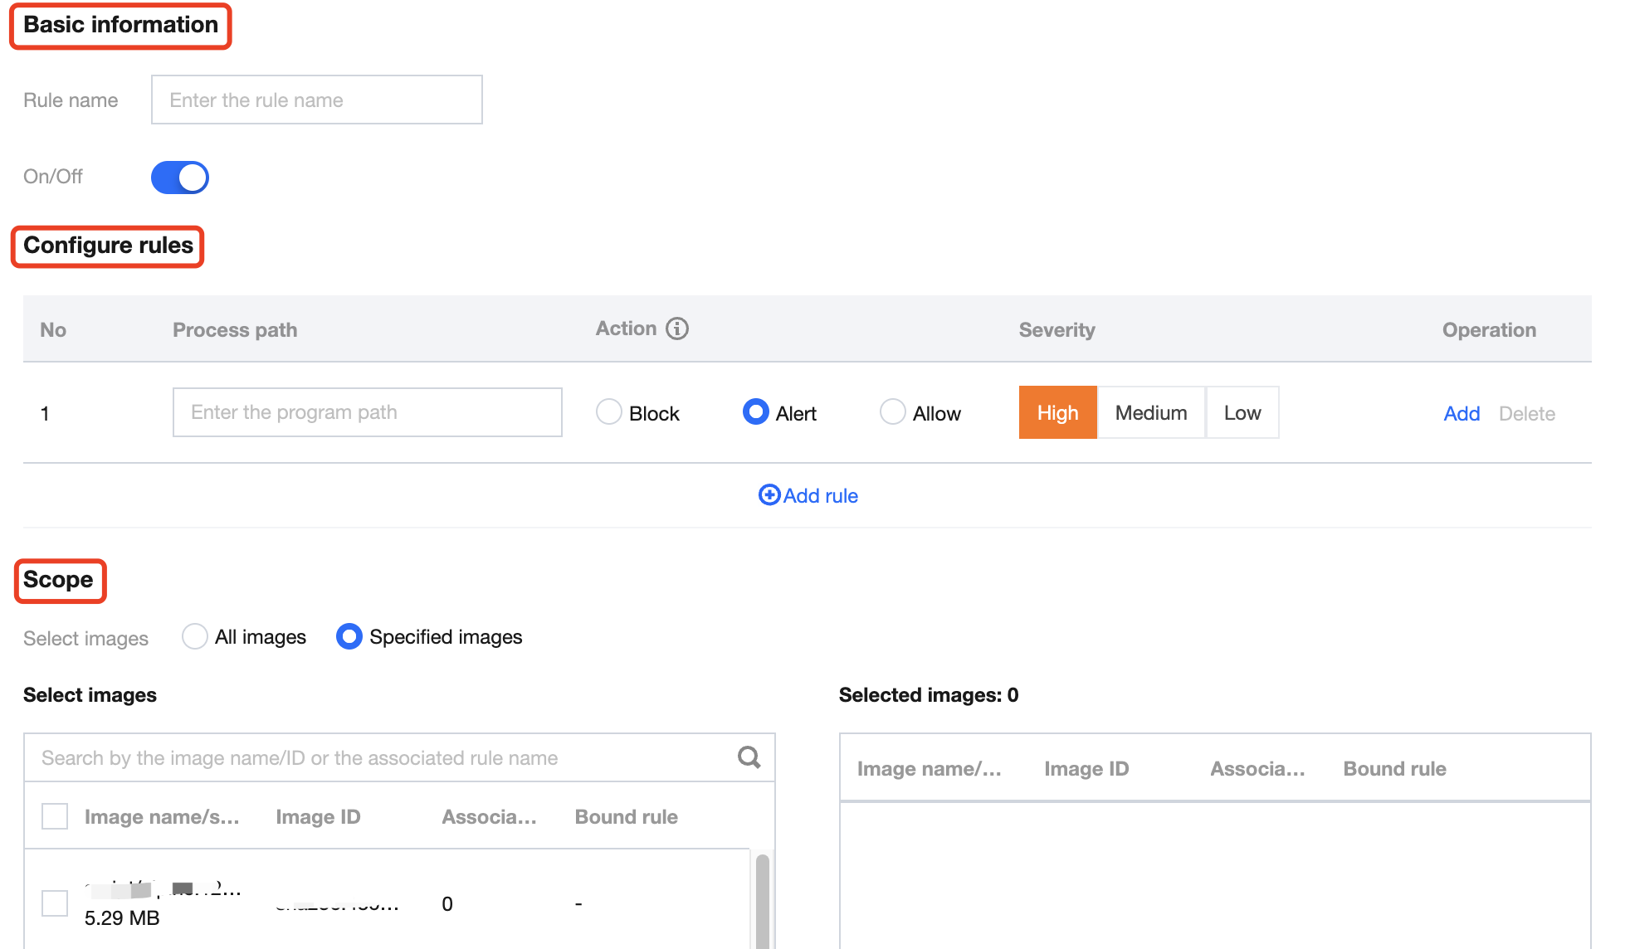Viewport: 1625px width, 949px height.
Task: Click the image list scrollbar
Action: [762, 900]
